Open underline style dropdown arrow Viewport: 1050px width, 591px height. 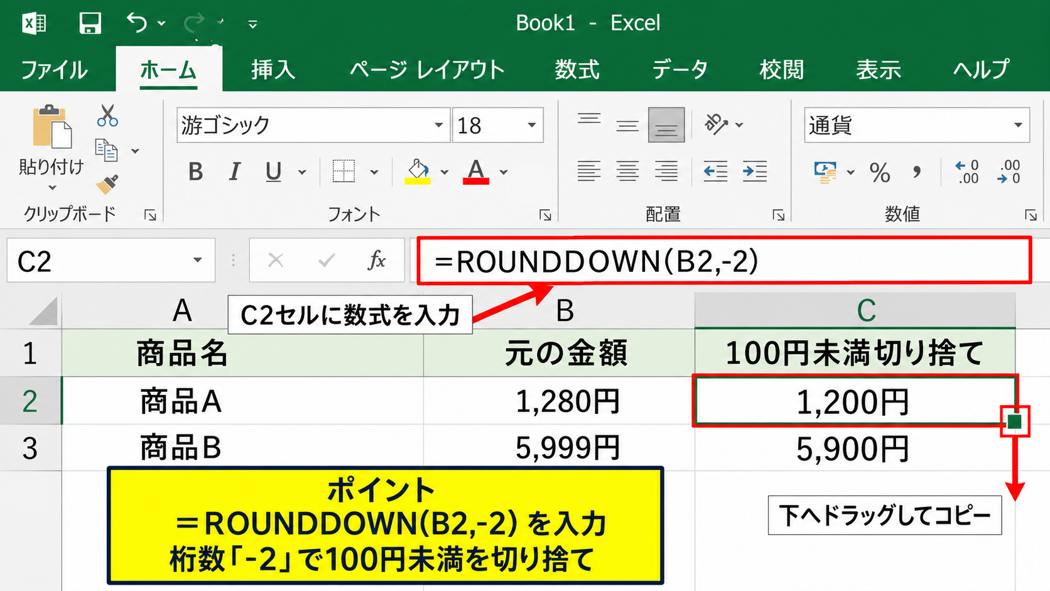tap(302, 172)
